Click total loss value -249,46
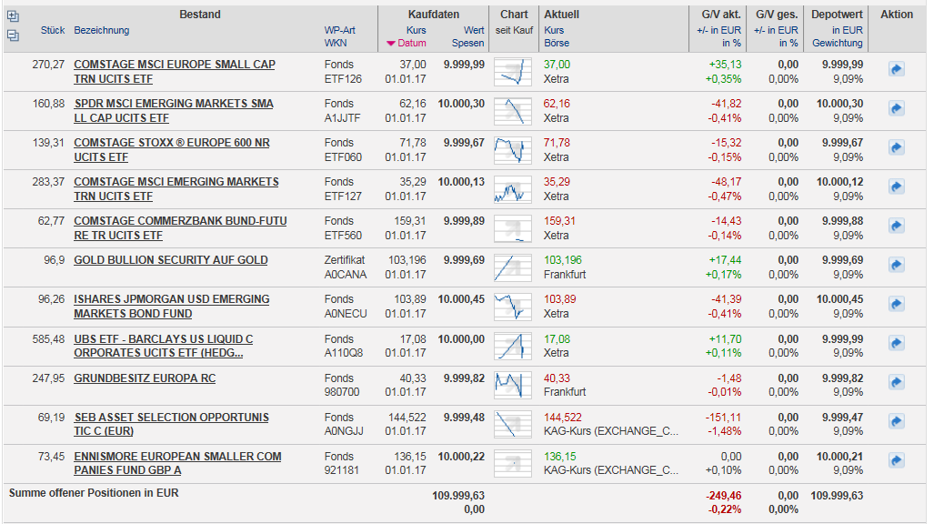The image size is (934, 524). point(724,496)
